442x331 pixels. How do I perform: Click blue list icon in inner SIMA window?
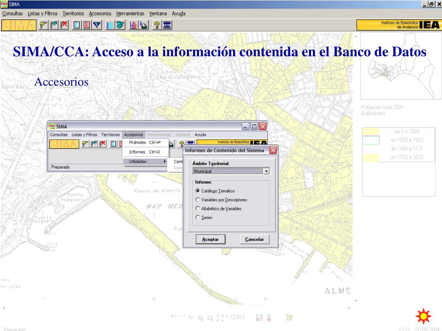click(x=114, y=144)
